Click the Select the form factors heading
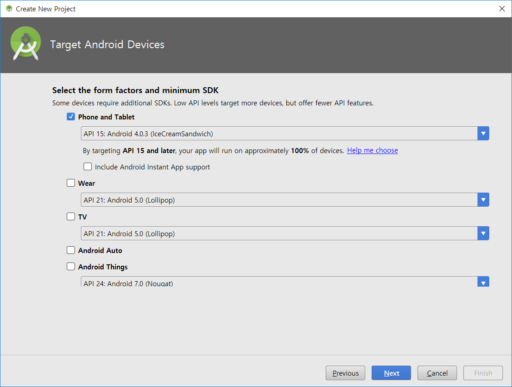This screenshot has width=512, height=387. pyautogui.click(x=135, y=90)
